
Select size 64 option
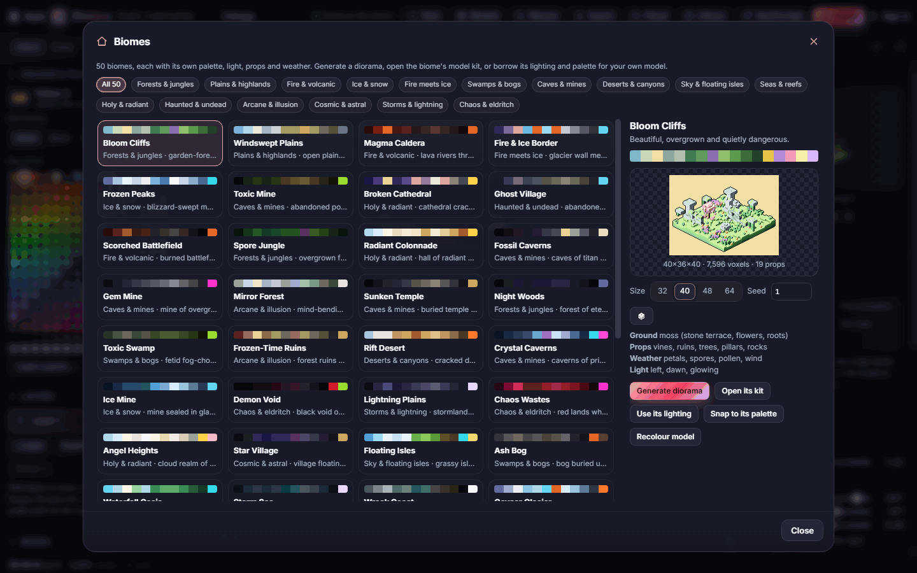tap(729, 291)
